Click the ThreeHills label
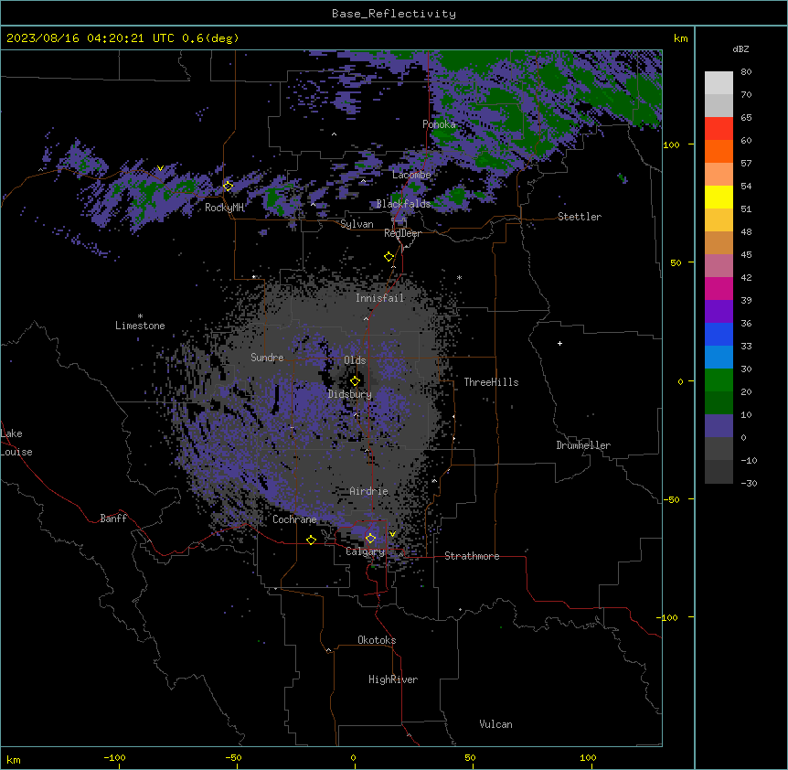 point(491,382)
